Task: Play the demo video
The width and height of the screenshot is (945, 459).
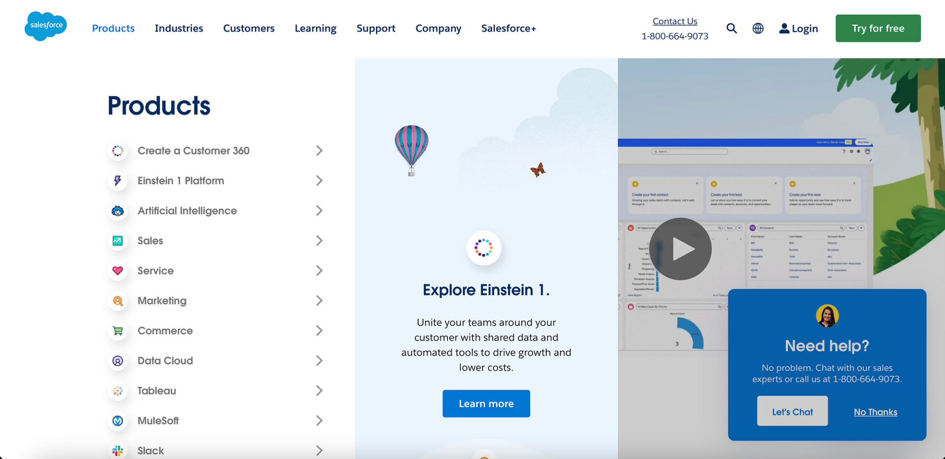Action: pos(680,249)
